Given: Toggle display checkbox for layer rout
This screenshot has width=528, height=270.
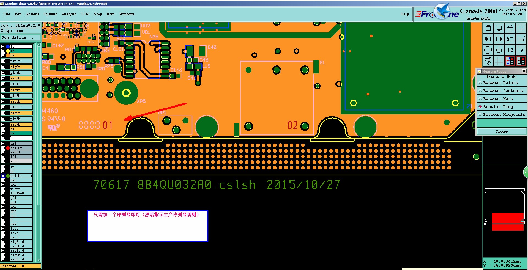Looking at the screenshot, I should pyautogui.click(x=3, y=161).
